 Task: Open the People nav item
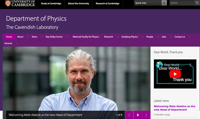coord(150,37)
